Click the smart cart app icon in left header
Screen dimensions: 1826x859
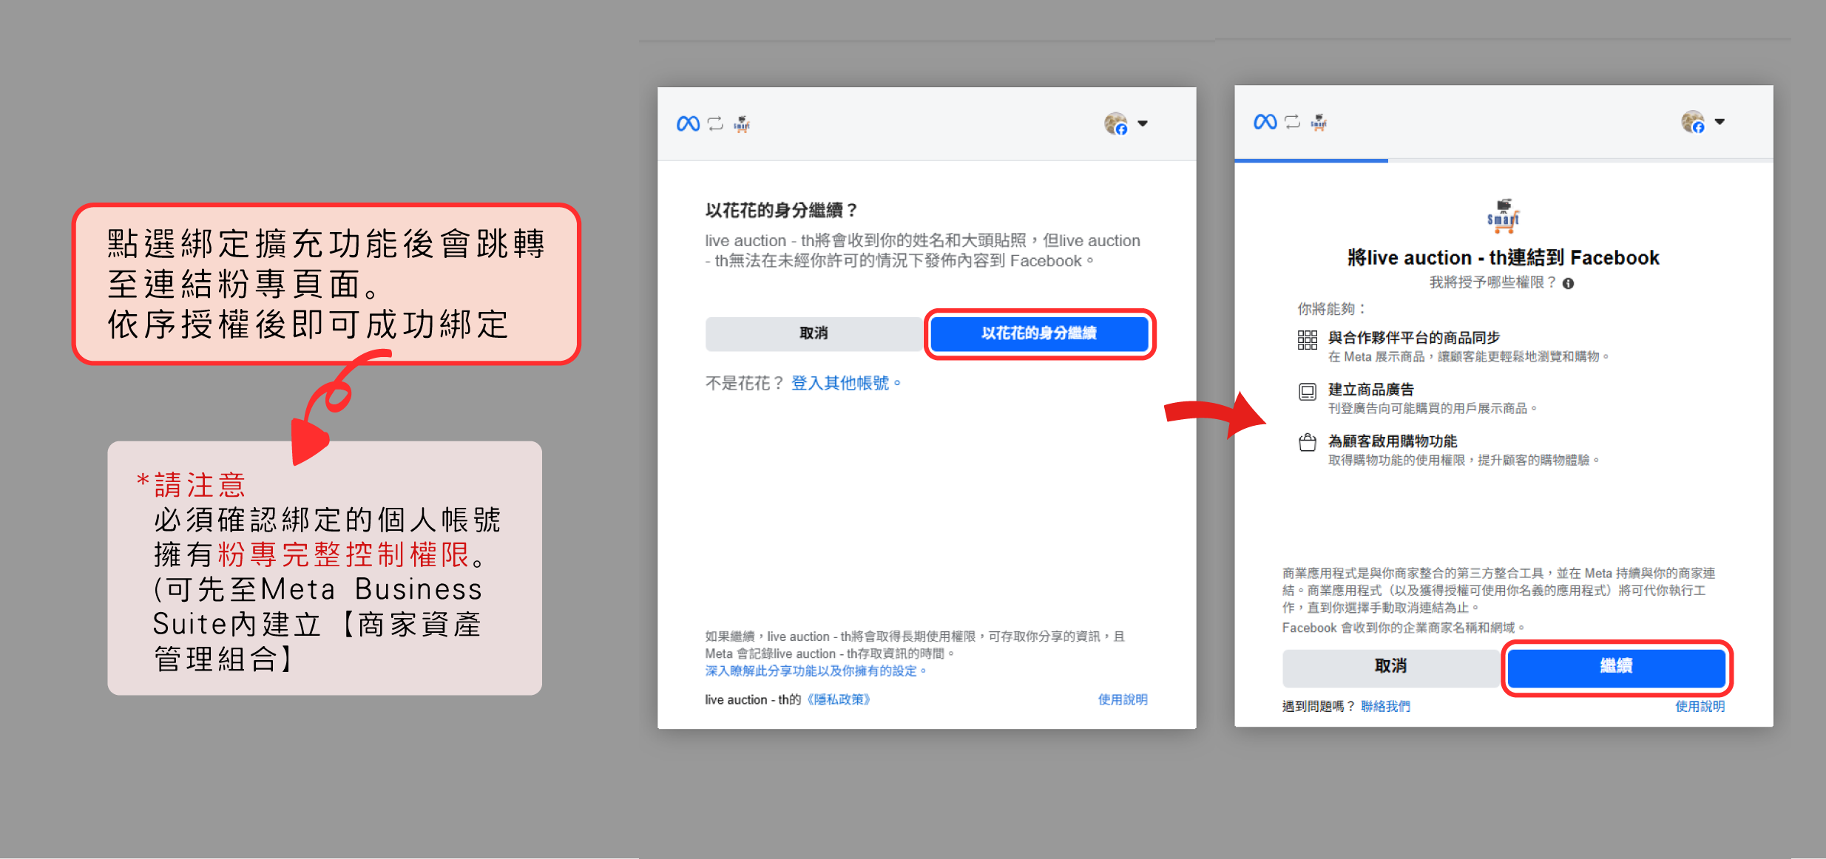pyautogui.click(x=742, y=124)
